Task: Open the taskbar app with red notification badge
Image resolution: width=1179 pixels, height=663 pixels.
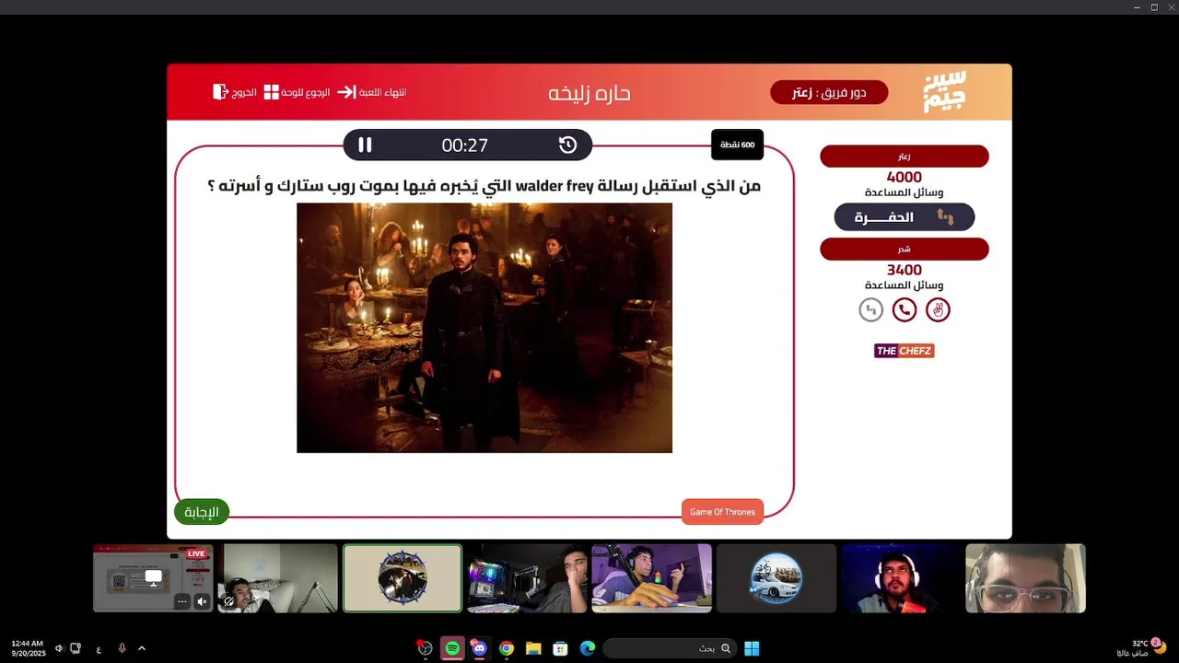Action: (425, 648)
